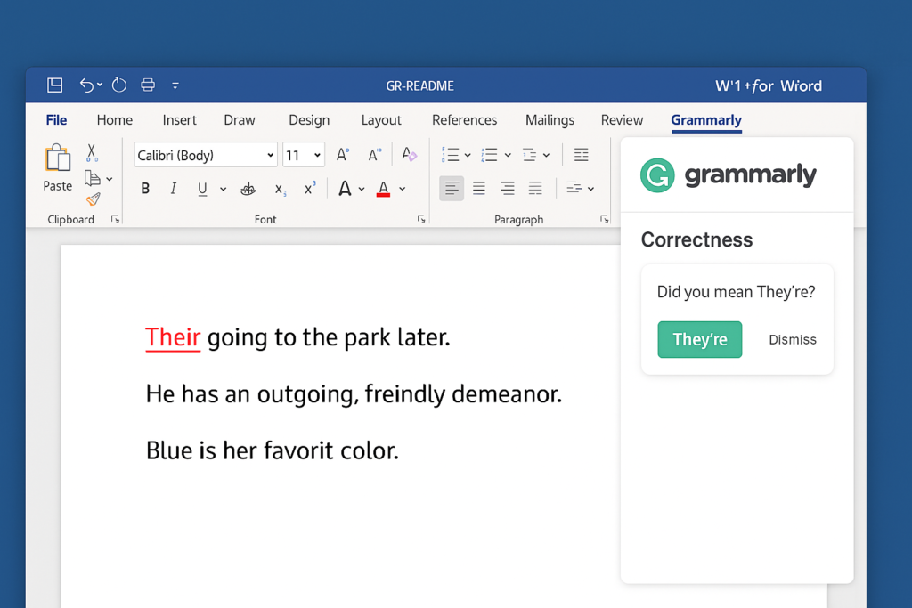This screenshot has width=912, height=608.
Task: Click the Text Effects A icon
Action: coord(345,189)
